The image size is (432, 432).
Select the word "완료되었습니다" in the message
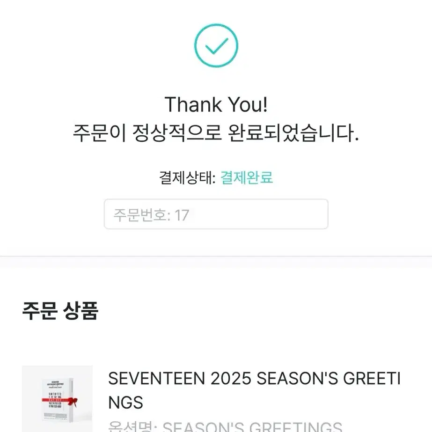tap(293, 133)
